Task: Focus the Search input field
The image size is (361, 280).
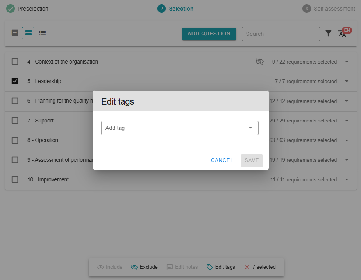Action: coord(281,34)
